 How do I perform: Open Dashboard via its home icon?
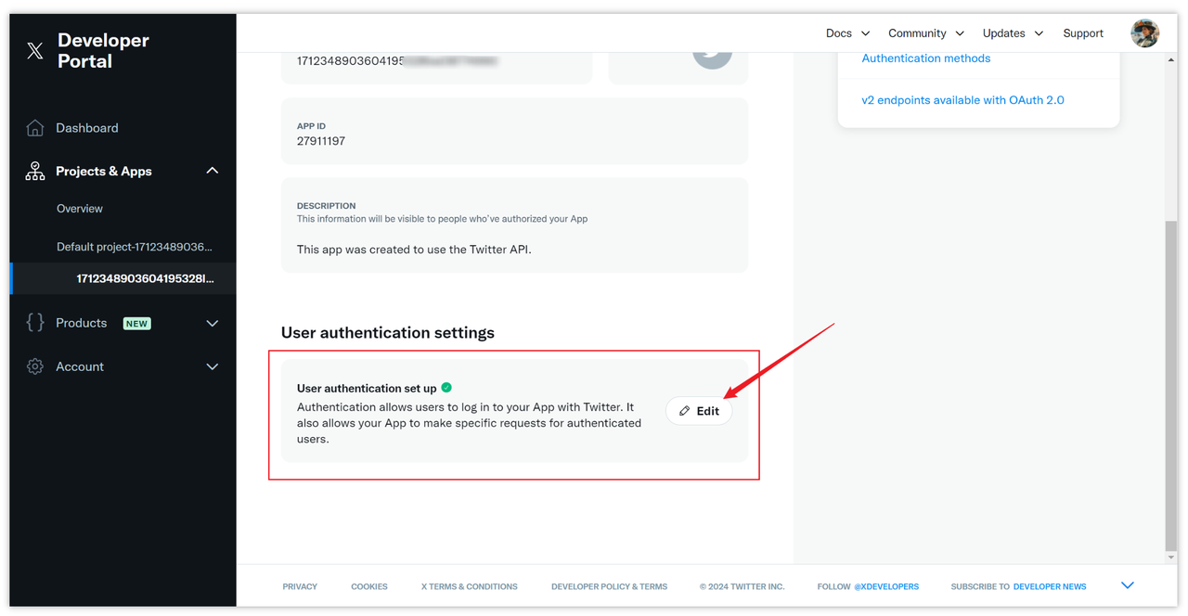[x=35, y=128]
